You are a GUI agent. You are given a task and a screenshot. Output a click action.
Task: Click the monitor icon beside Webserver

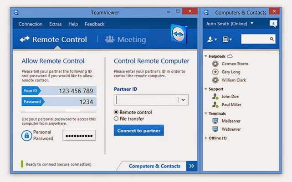(x=215, y=129)
